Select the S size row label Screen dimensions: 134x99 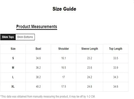(x=13, y=58)
